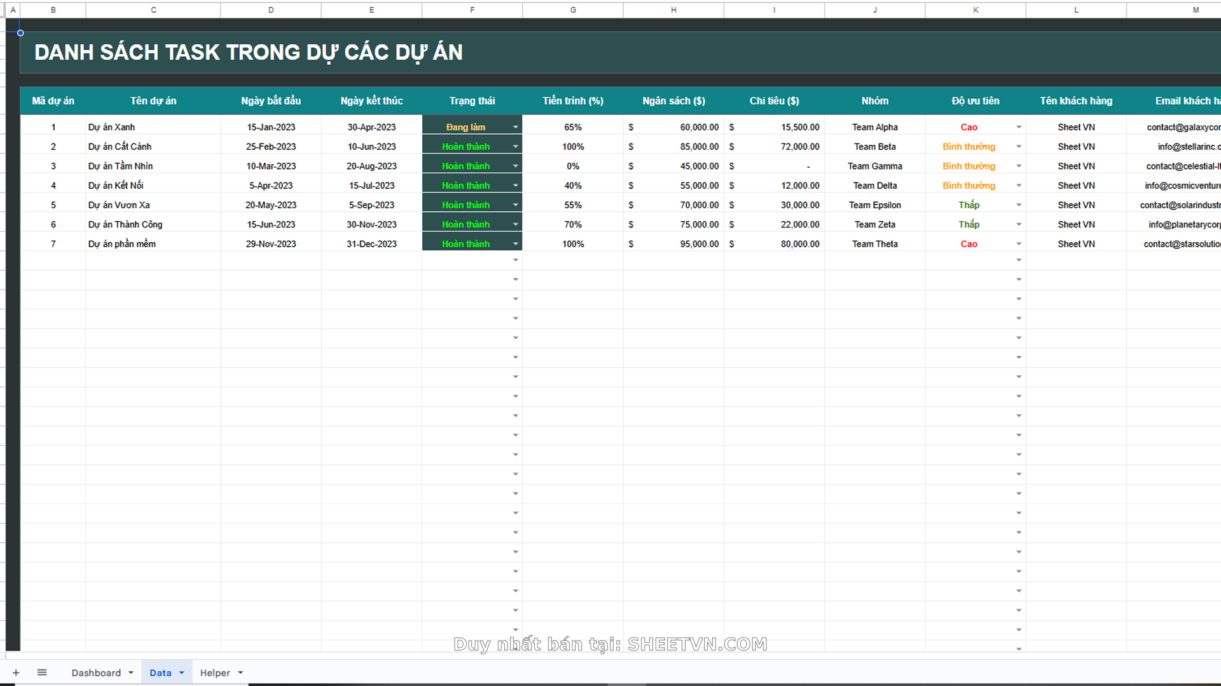Select column K header letter
The image size is (1221, 686).
click(976, 10)
